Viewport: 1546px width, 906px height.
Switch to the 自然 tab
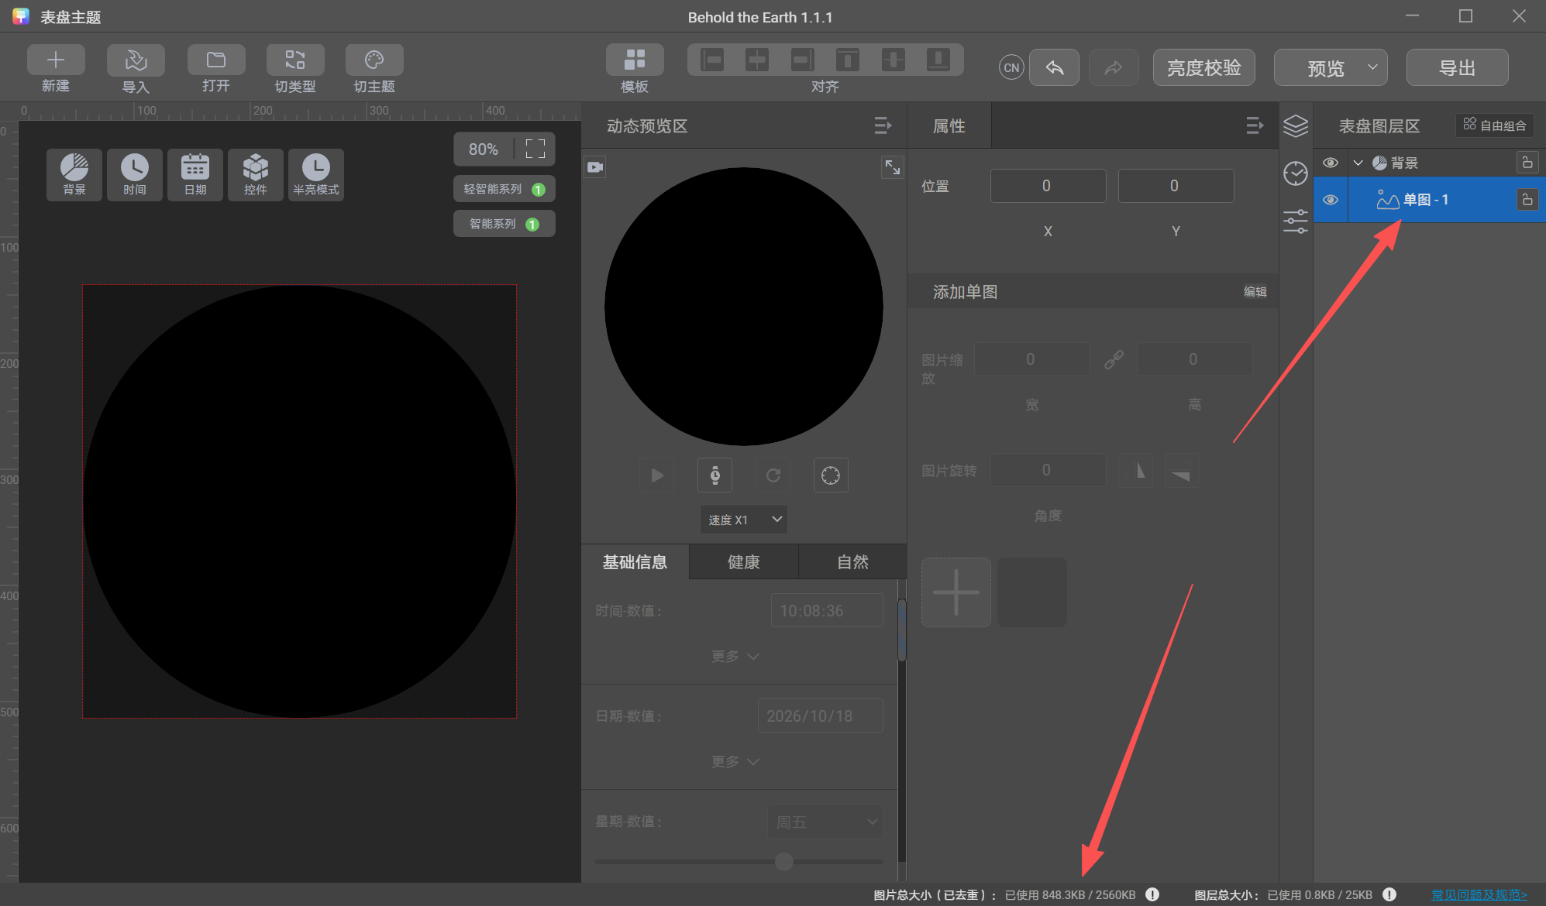852,562
